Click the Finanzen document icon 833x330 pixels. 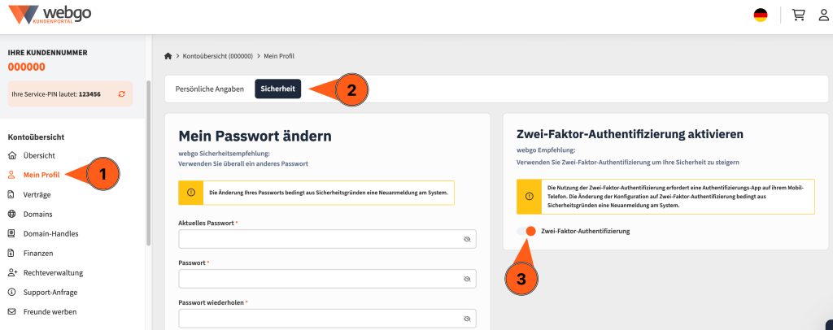[x=11, y=253]
